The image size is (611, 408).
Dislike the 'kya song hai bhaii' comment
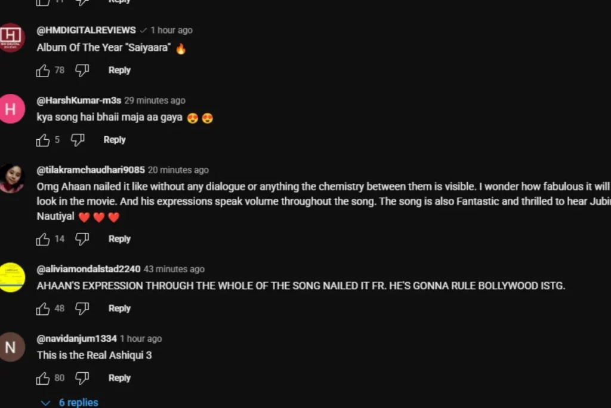(78, 140)
